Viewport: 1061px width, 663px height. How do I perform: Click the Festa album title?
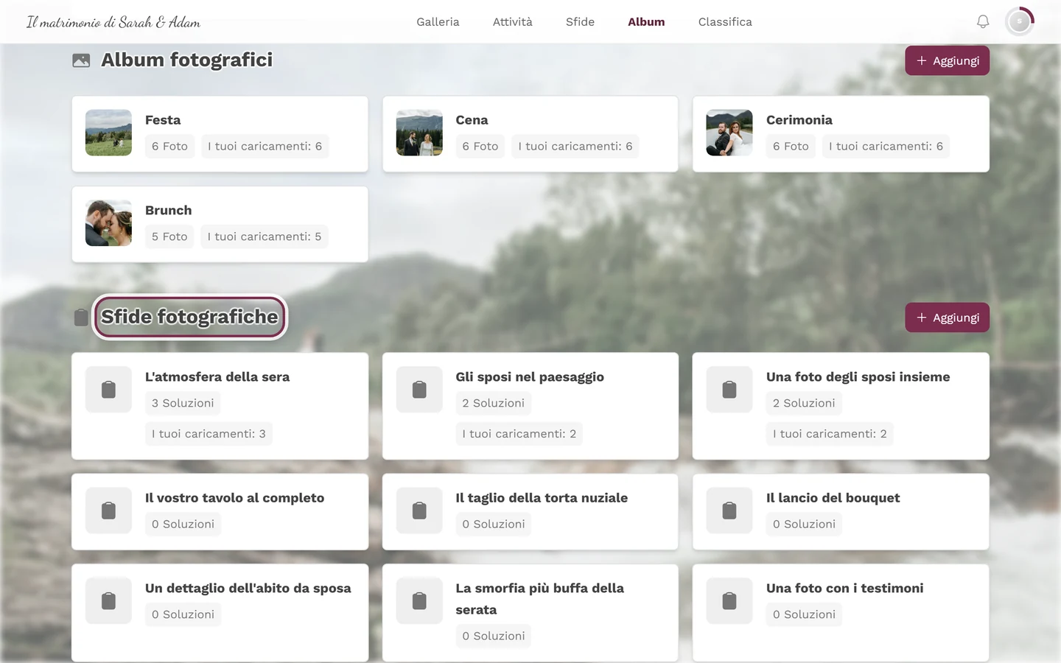[x=163, y=120]
